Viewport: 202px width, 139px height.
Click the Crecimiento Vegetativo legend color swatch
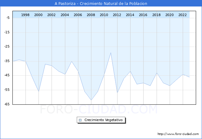(x=80, y=120)
